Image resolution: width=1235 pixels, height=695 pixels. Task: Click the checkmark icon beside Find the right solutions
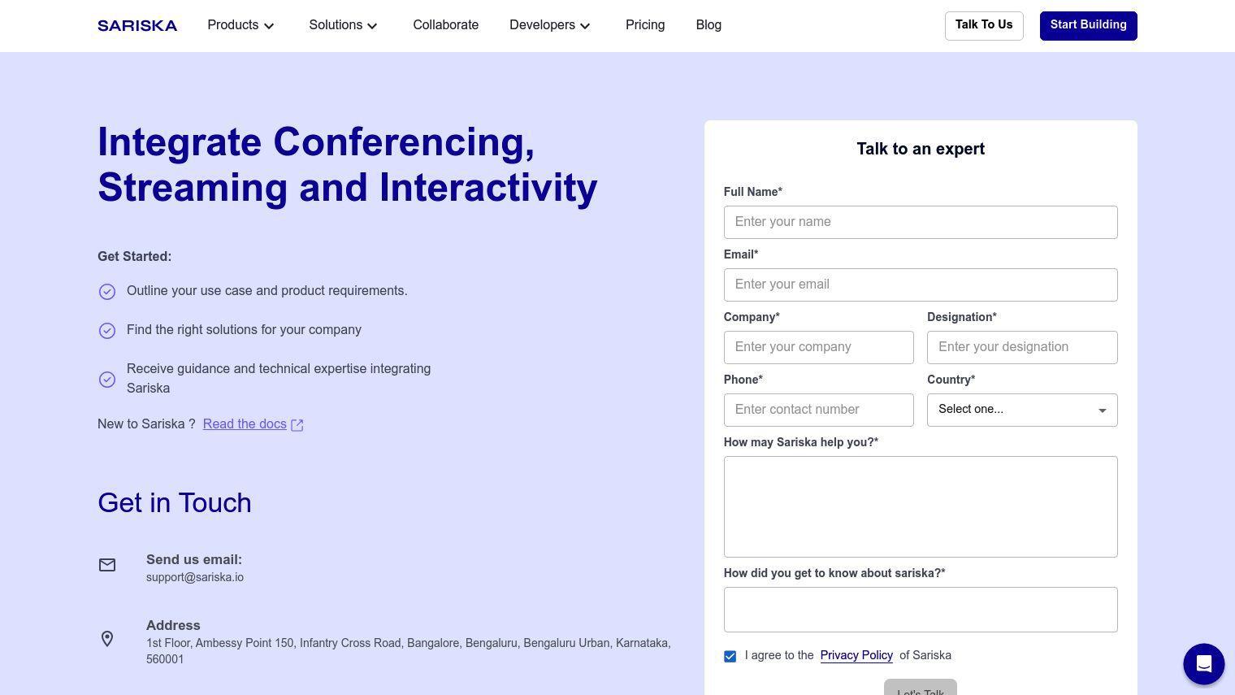click(x=107, y=331)
